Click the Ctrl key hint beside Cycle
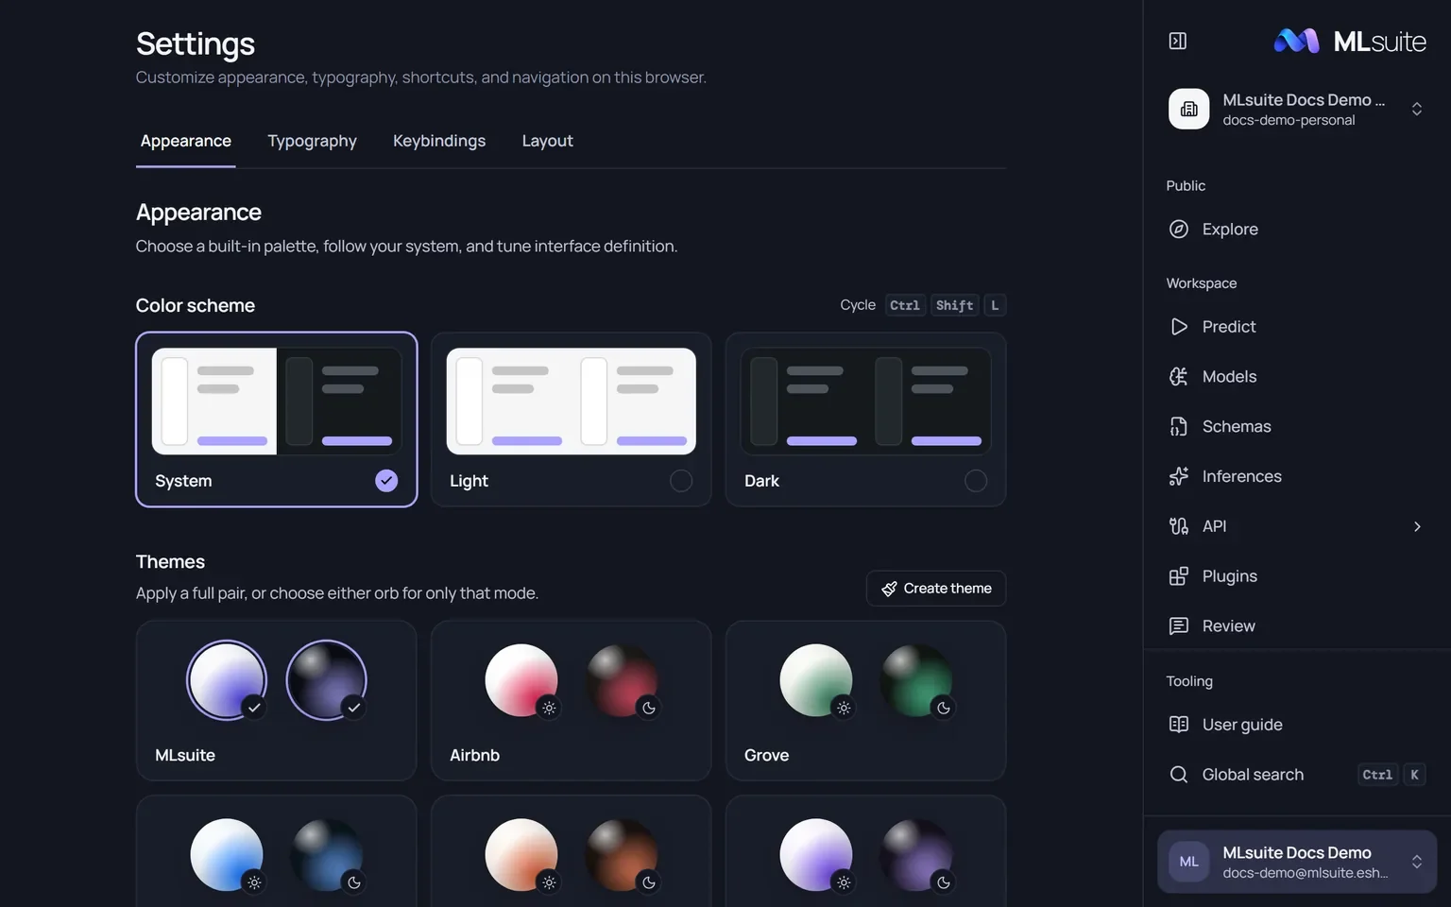 tap(904, 305)
